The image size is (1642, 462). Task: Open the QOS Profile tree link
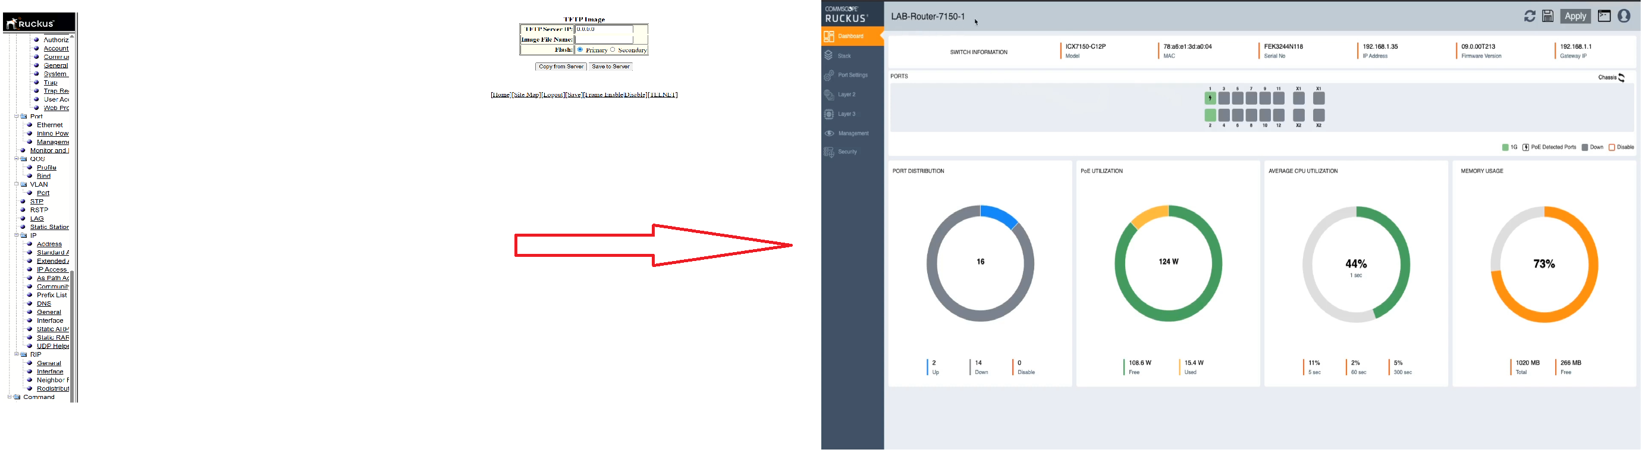pyautogui.click(x=46, y=168)
